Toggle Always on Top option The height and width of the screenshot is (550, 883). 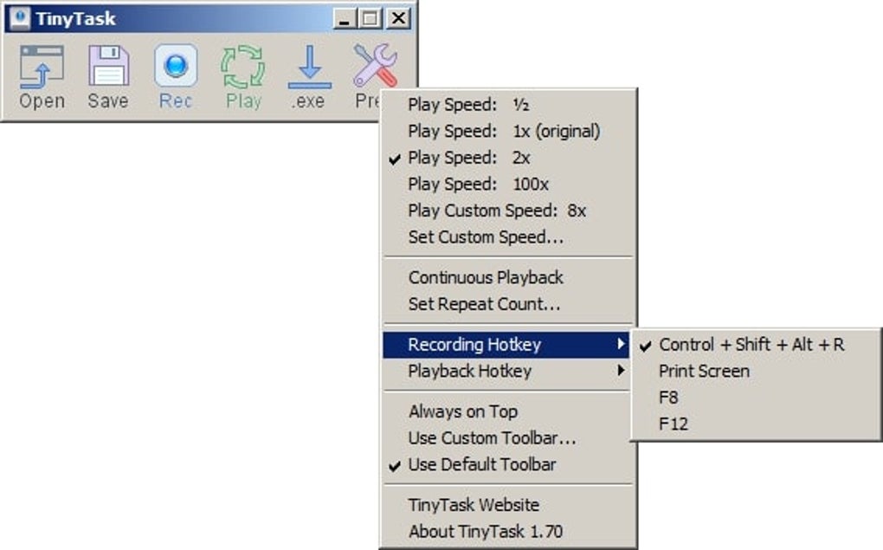pyautogui.click(x=462, y=411)
